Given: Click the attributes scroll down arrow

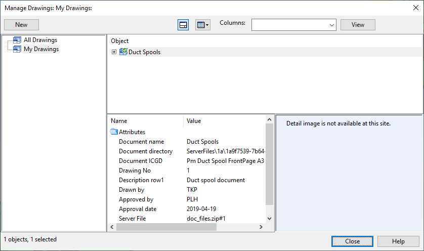Looking at the screenshot, I should coord(269,219).
